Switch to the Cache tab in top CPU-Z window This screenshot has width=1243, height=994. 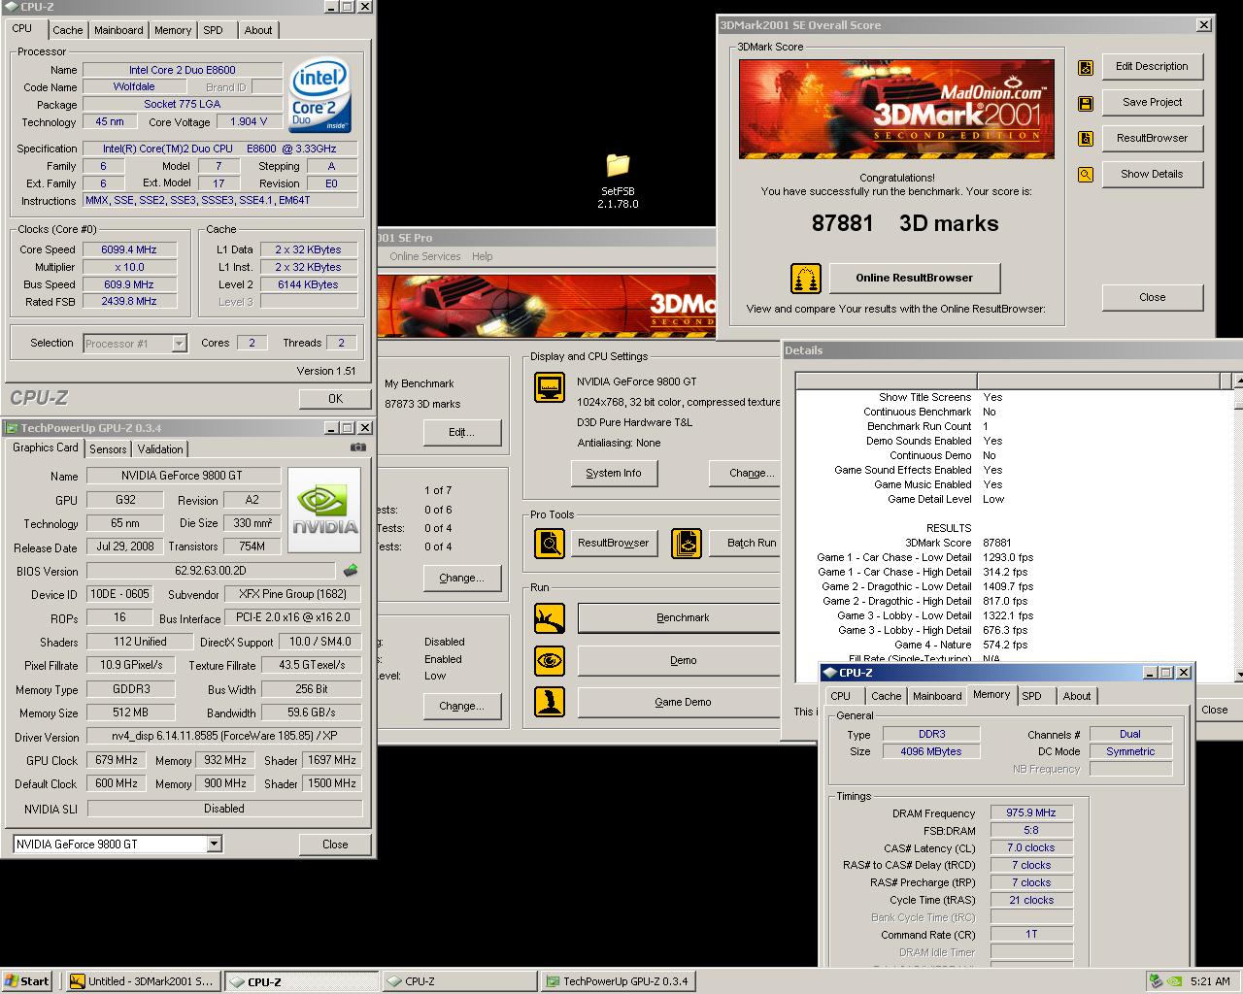67,30
